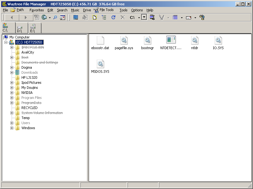
Task: Switch to the E:\ drive tab
Action: point(35,28)
